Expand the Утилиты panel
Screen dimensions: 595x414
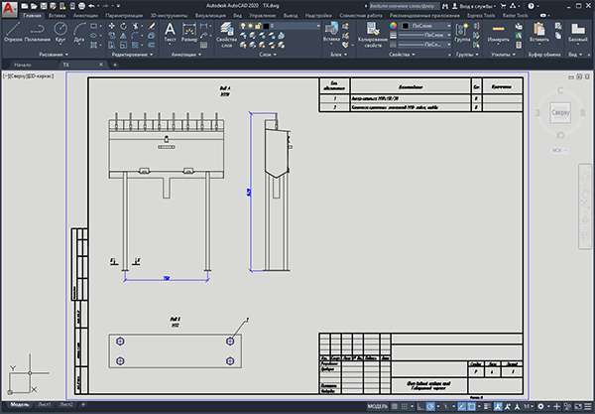503,55
